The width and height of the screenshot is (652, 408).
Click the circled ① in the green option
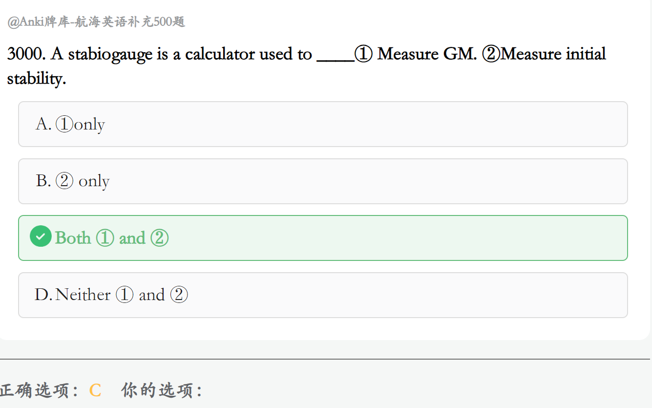[x=105, y=238]
